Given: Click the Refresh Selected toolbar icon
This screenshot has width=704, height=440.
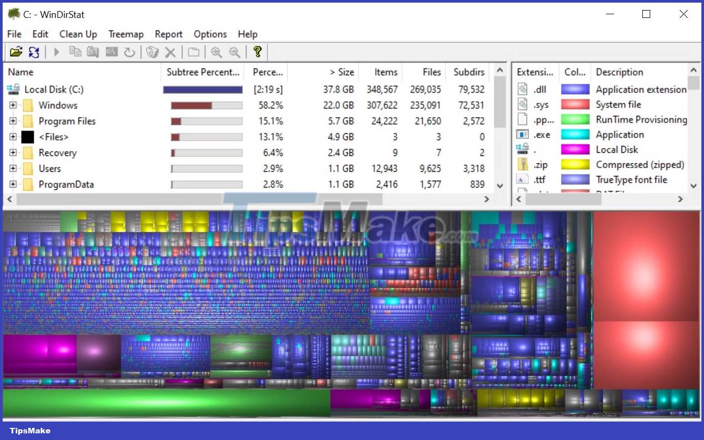Looking at the screenshot, I should (130, 52).
